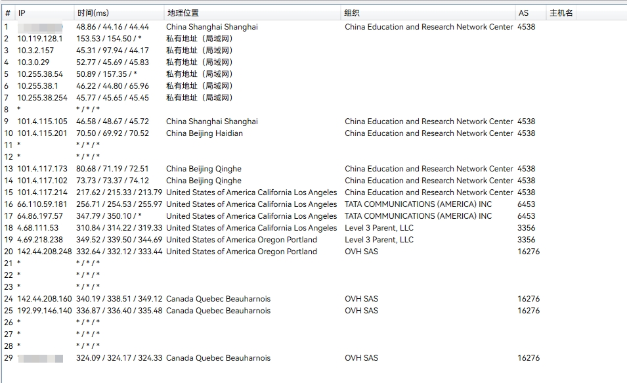
Task: Click the timing cell 217.62 / 215.33 / 213.79
Action: [x=119, y=192]
